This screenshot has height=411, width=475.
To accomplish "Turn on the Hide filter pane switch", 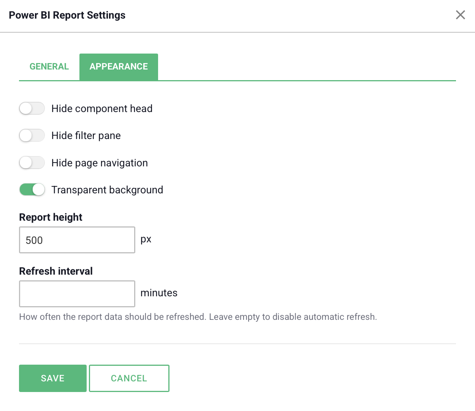I will point(32,136).
